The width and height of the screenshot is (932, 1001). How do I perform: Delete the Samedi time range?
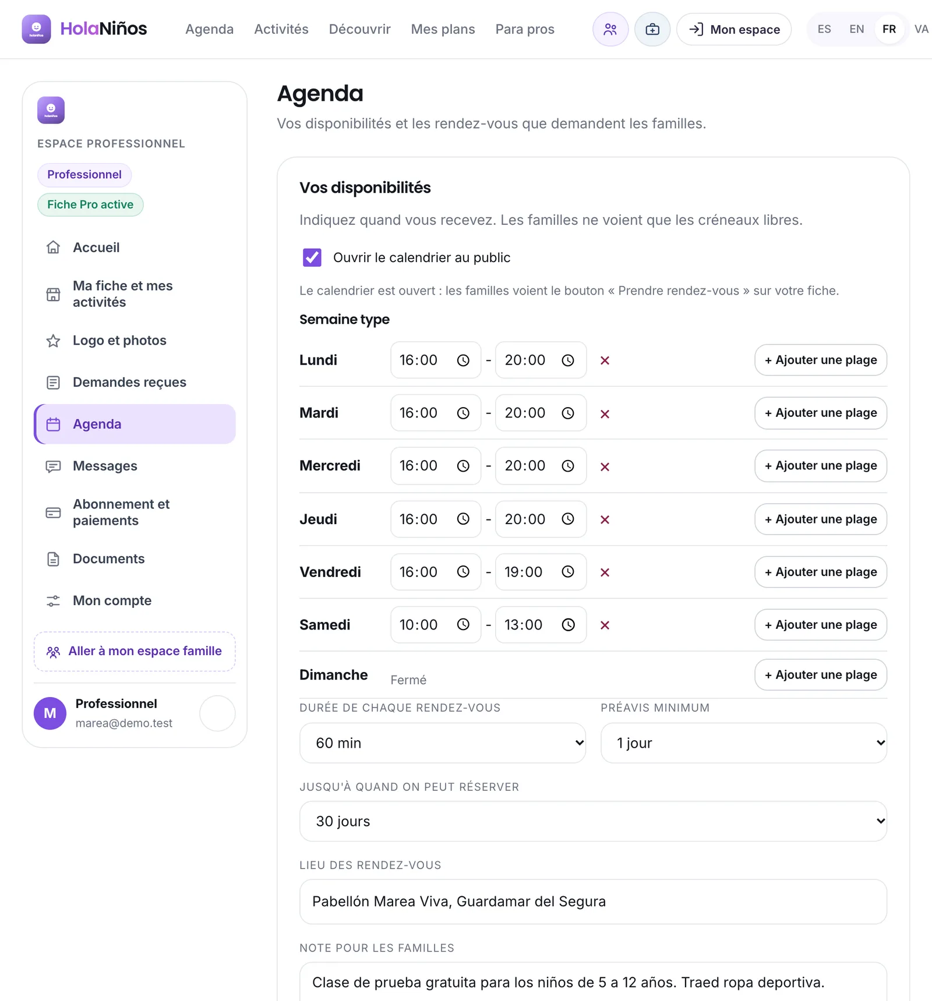pyautogui.click(x=605, y=625)
